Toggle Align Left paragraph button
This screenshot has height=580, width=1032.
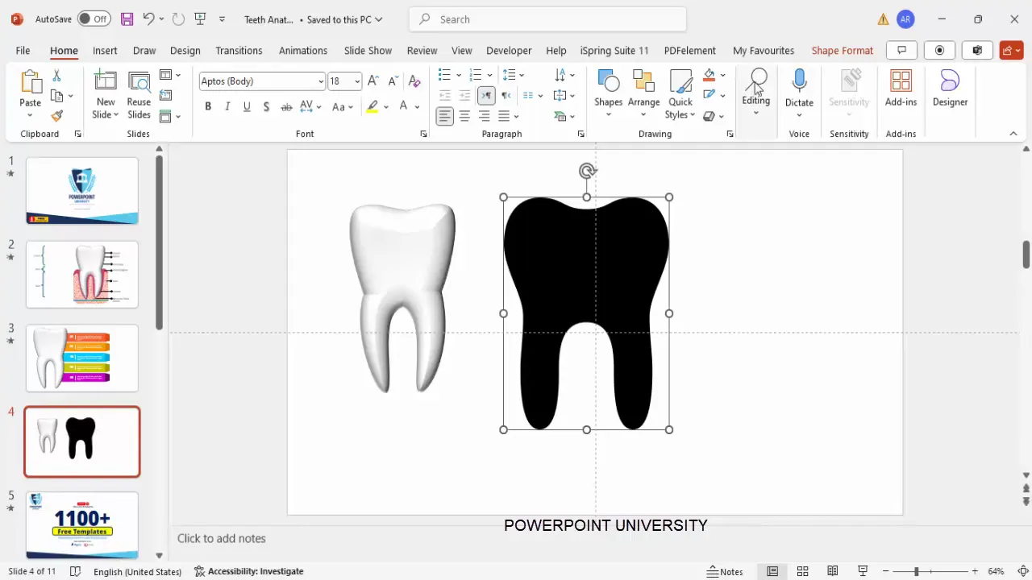(445, 117)
